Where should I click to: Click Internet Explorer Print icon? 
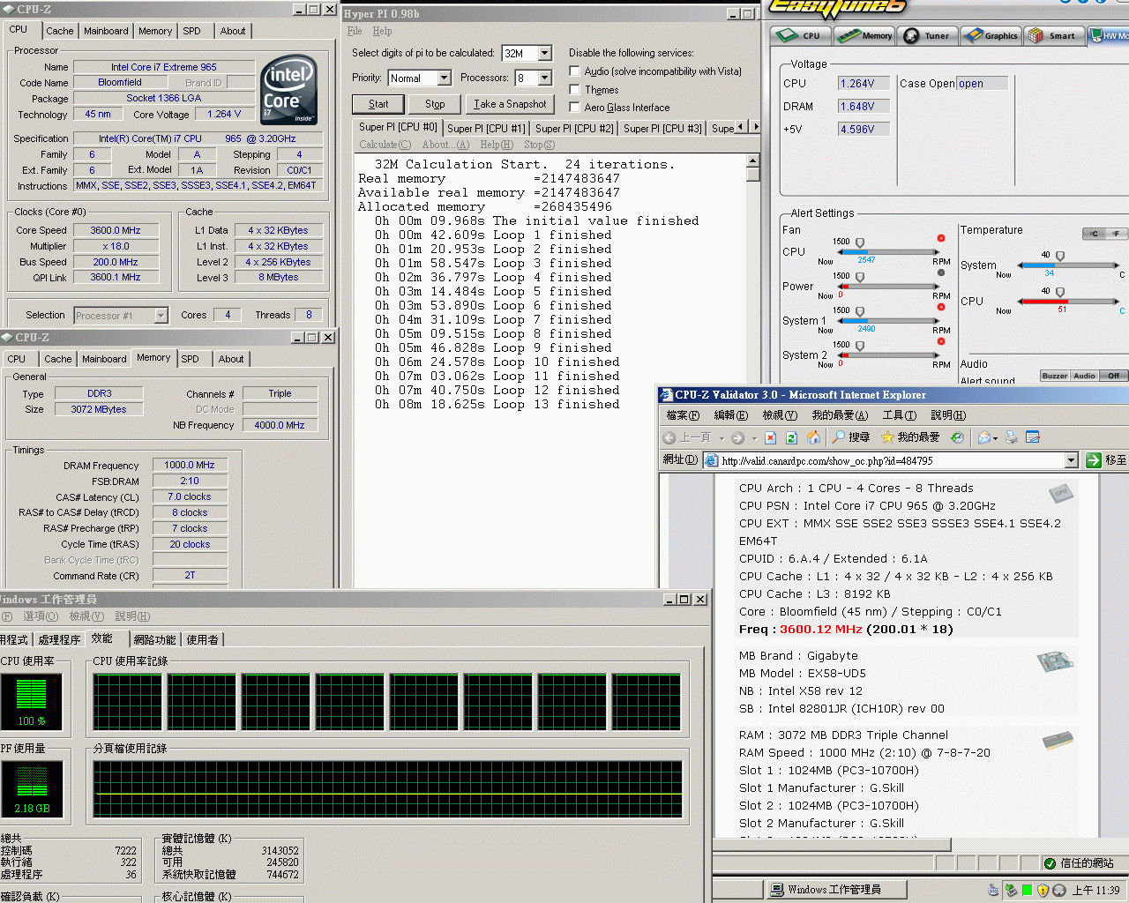1012,437
